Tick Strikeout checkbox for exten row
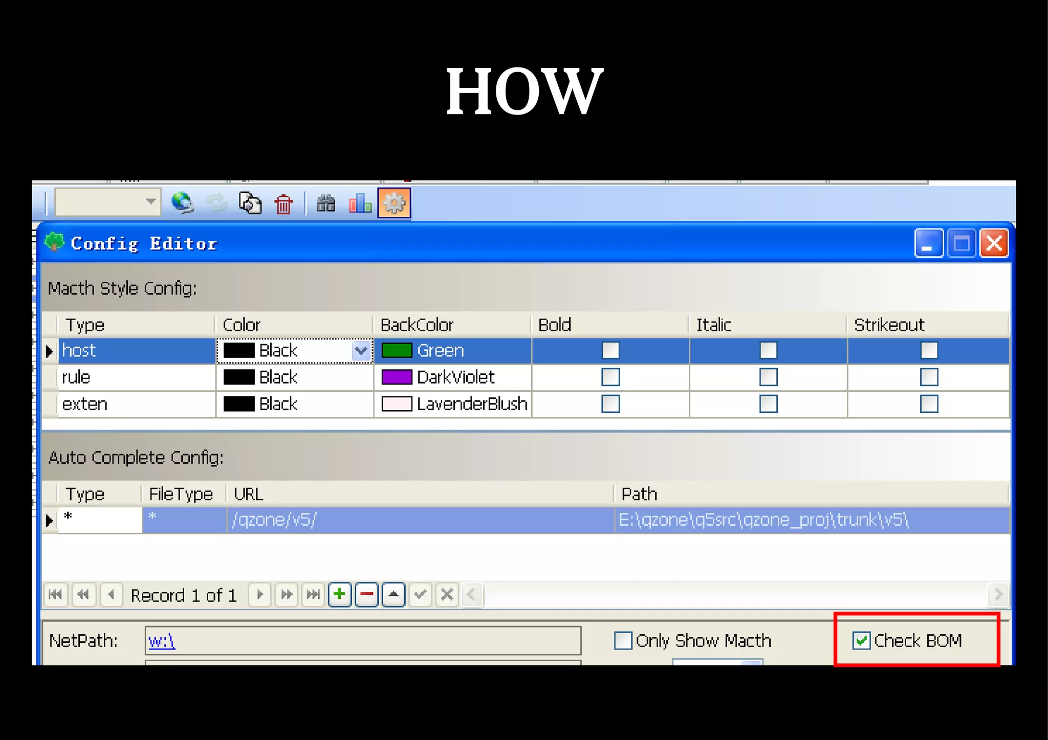 point(928,404)
